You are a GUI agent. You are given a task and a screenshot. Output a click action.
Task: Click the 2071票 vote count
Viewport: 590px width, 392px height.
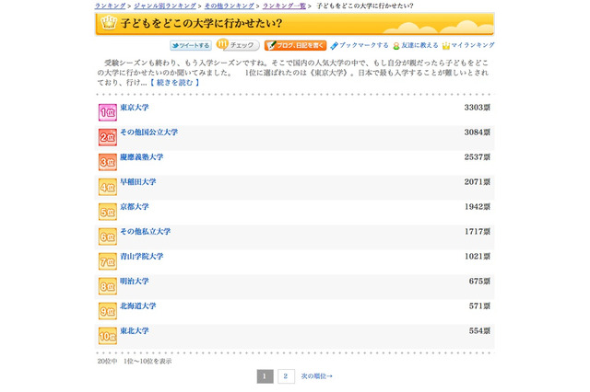478,181
